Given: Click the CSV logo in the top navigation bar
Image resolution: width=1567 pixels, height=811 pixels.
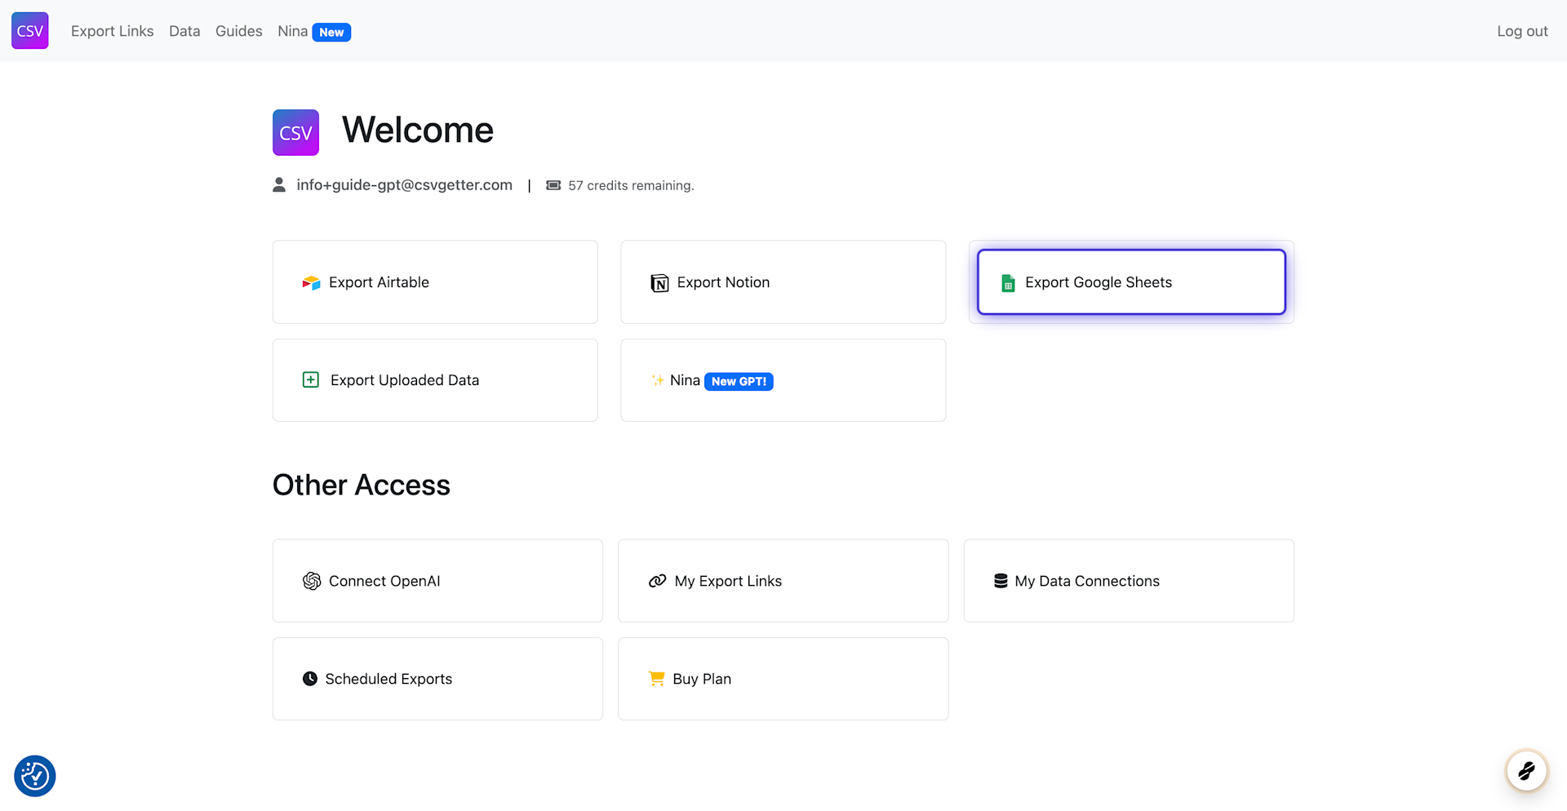Looking at the screenshot, I should click(x=29, y=30).
